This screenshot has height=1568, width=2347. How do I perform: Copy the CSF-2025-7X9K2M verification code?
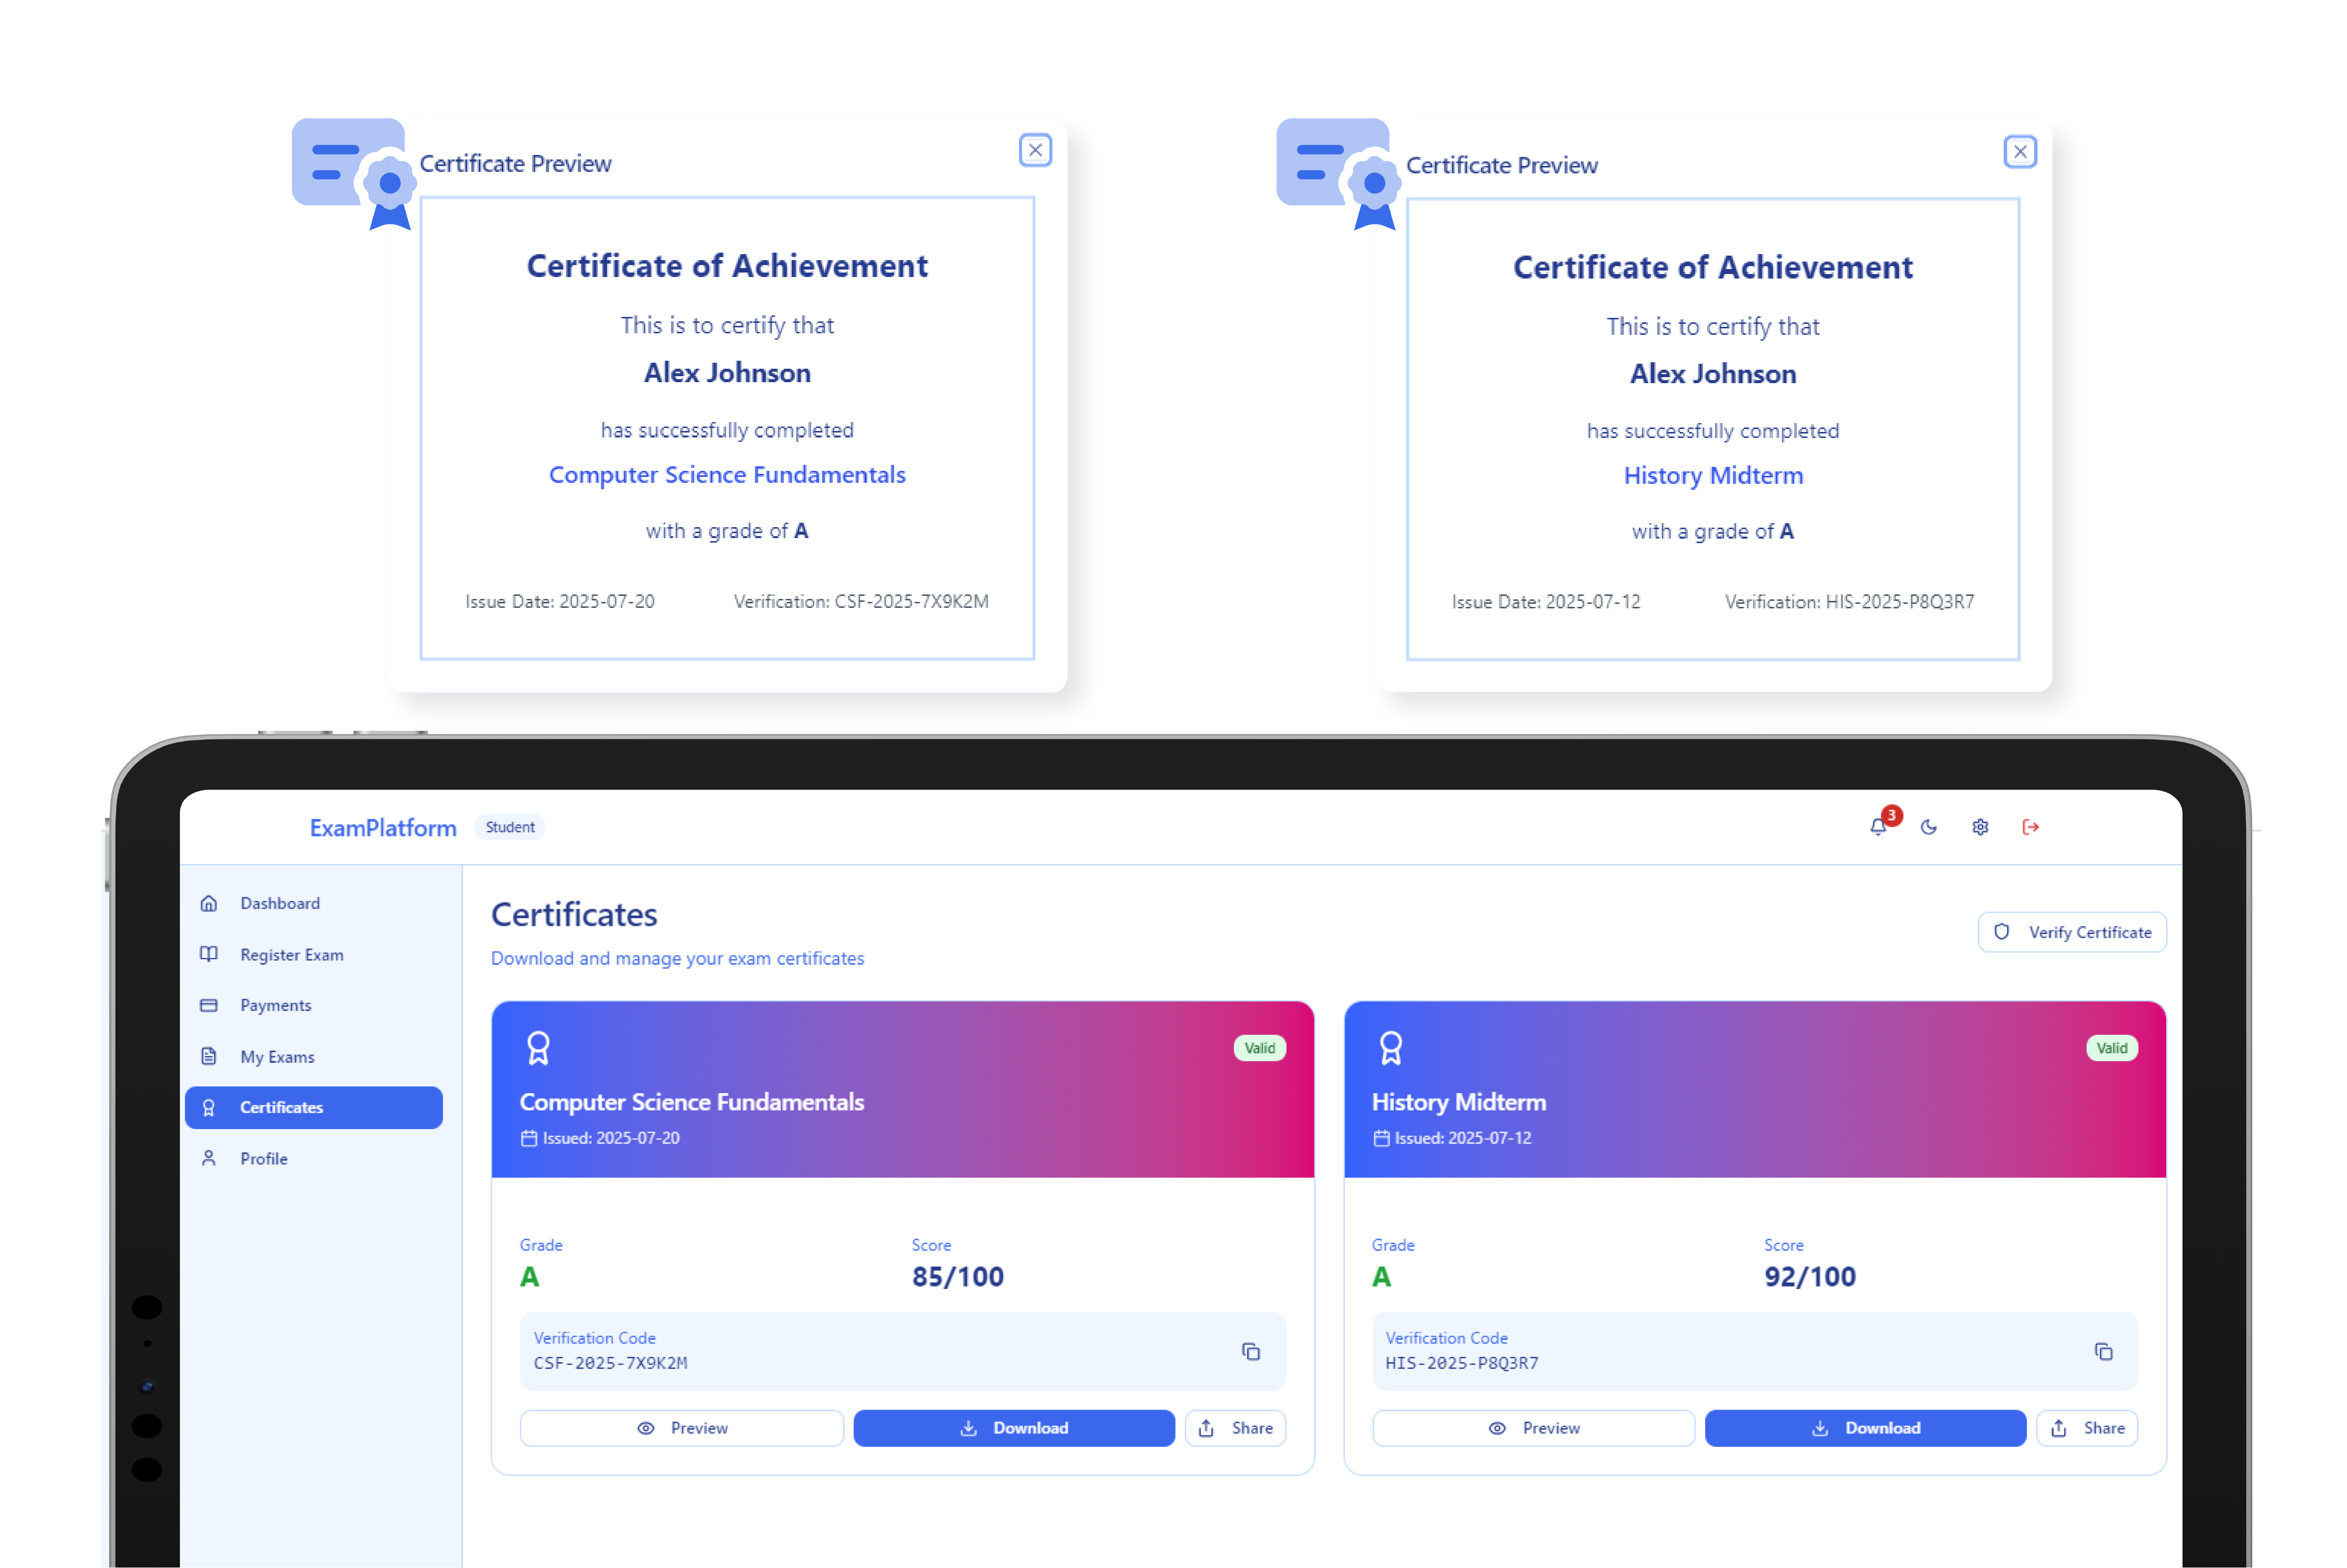tap(1251, 1351)
